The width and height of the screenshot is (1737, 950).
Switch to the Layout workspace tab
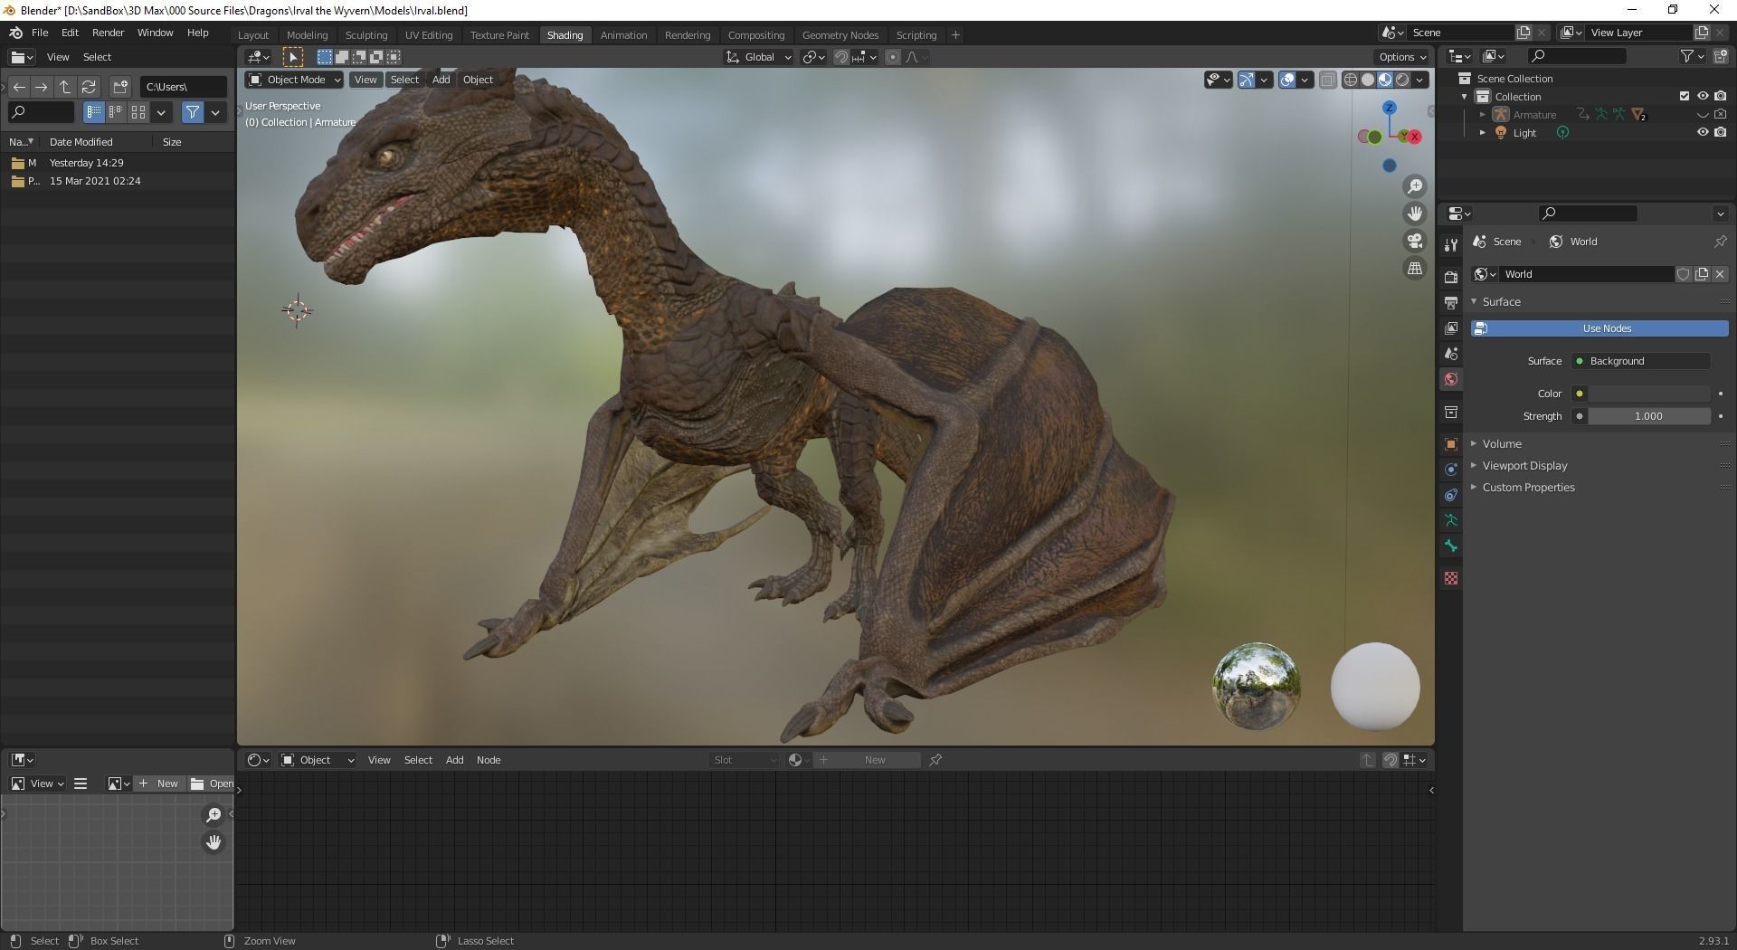[x=253, y=35]
